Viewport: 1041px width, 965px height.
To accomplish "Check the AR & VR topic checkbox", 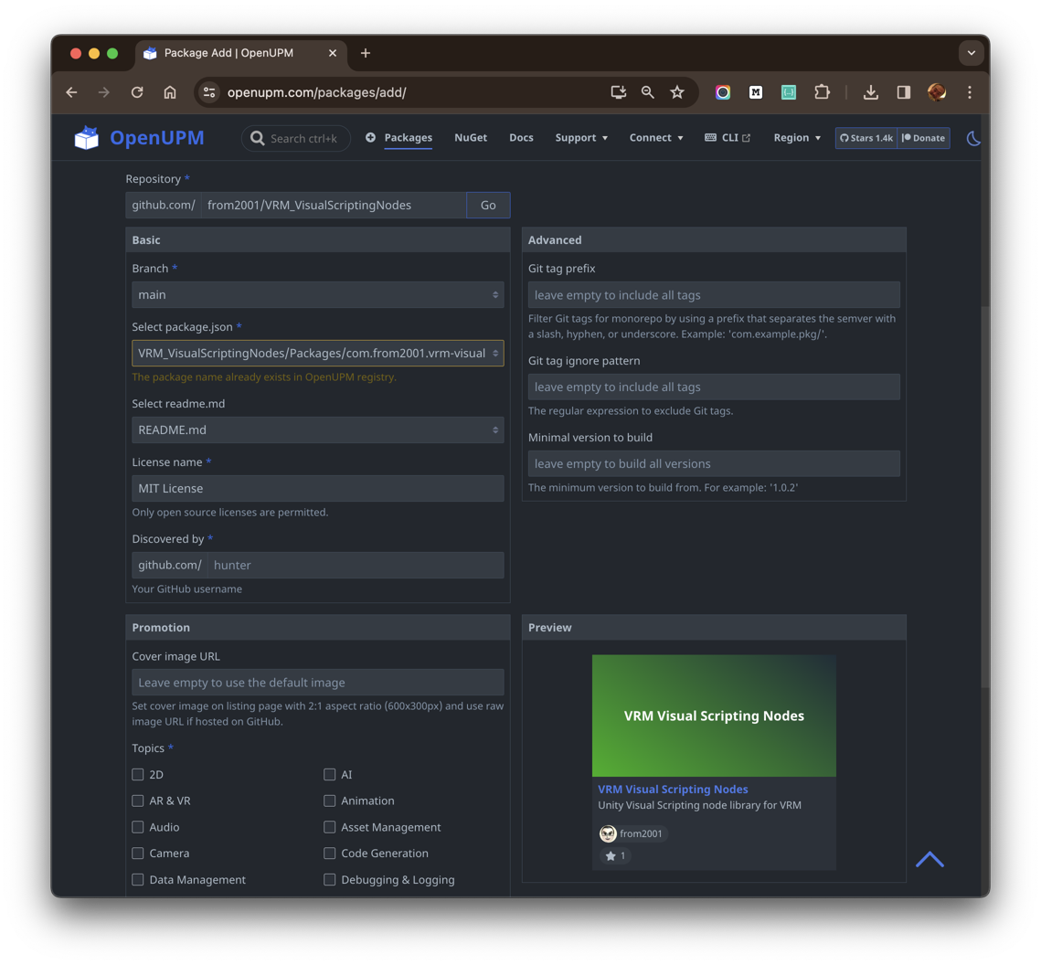I will click(x=137, y=801).
